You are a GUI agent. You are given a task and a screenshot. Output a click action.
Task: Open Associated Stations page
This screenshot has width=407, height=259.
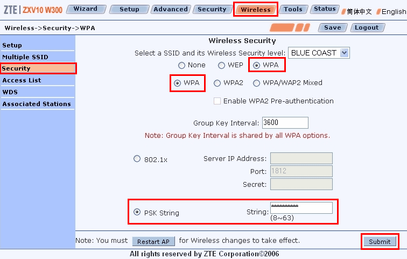click(x=38, y=104)
